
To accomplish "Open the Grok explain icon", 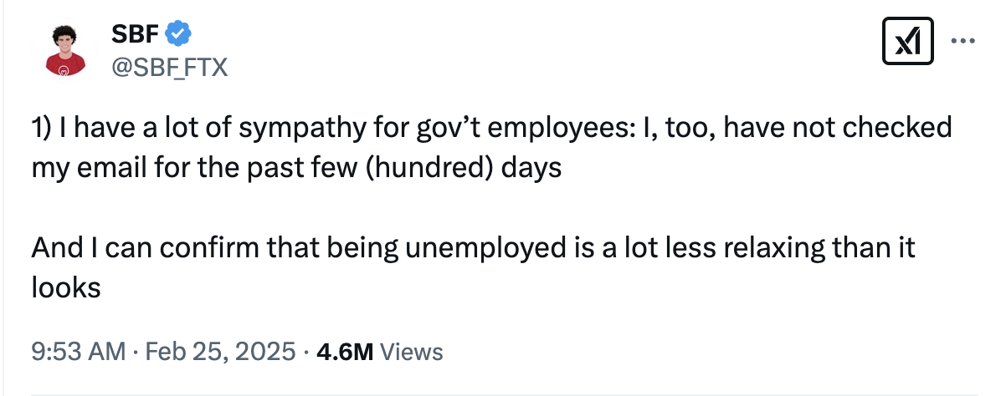I will [908, 42].
